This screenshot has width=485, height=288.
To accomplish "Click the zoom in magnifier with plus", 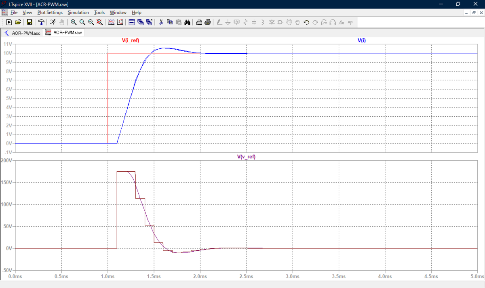I will tap(74, 22).
